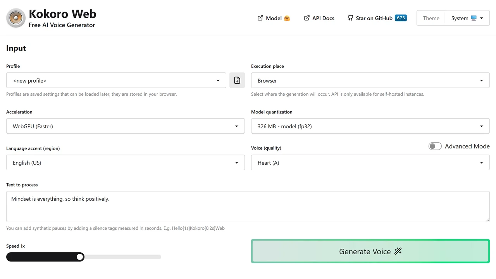Click the external link icon beside Model
This screenshot has width=496, height=279.
pos(260,18)
